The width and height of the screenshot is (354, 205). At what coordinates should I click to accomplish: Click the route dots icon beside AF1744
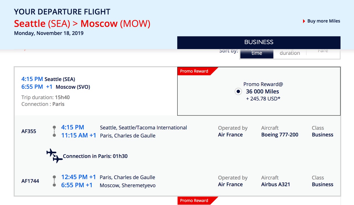pos(54,181)
